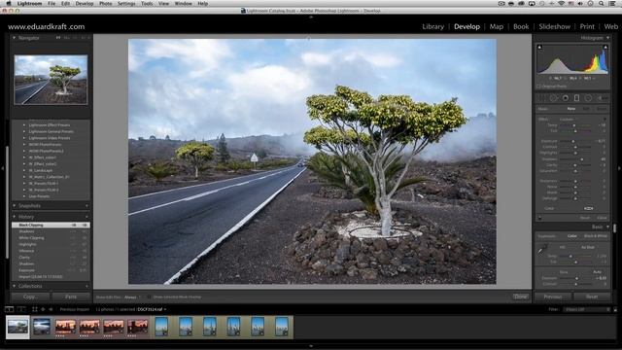Collapse the History panel
The height and width of the screenshot is (350, 622).
click(15, 217)
